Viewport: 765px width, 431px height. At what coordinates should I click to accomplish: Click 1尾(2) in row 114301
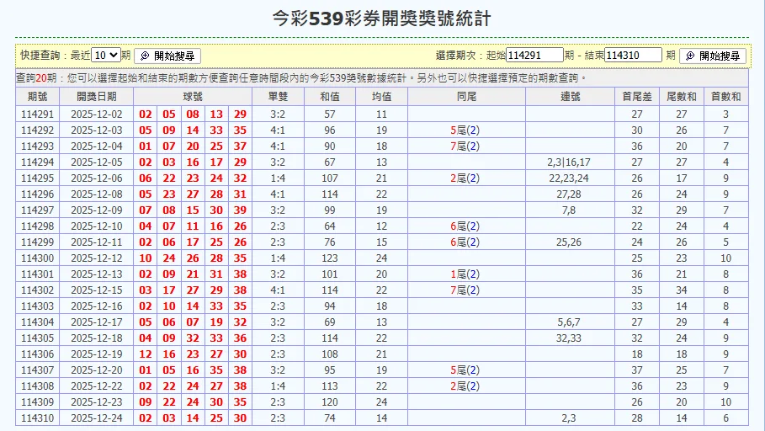pyautogui.click(x=465, y=274)
